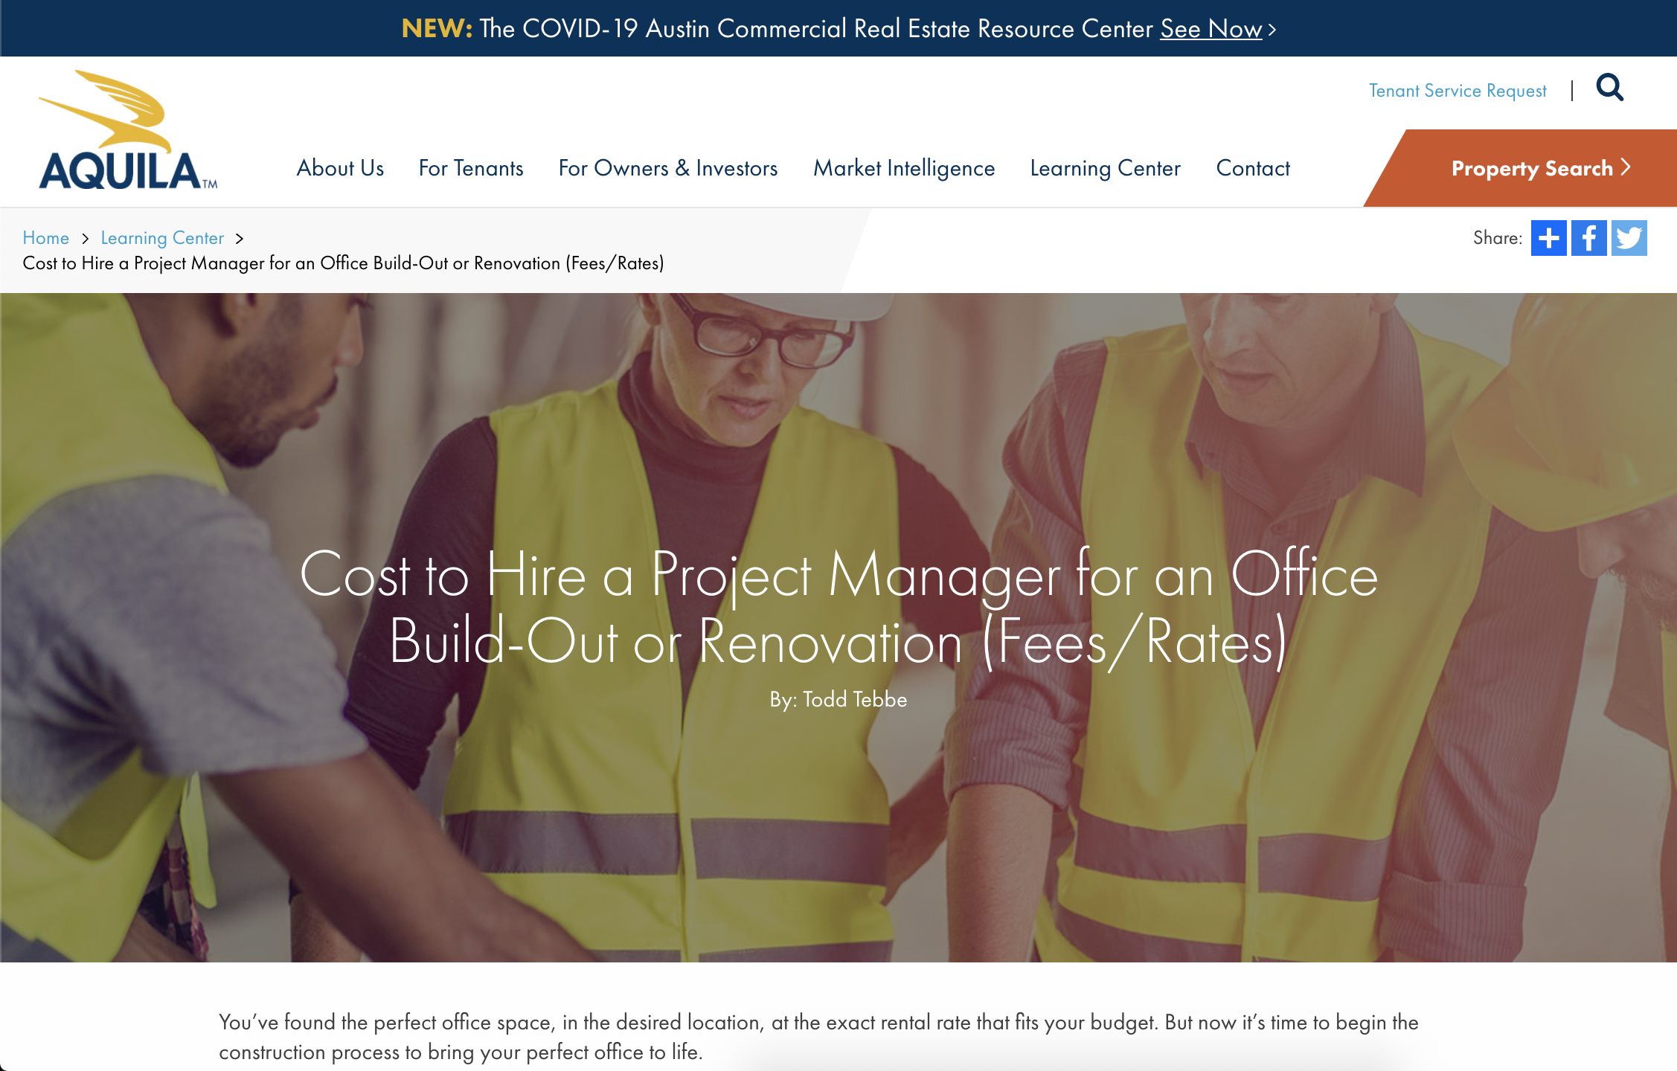This screenshot has height=1071, width=1677.
Task: Open the search magnifier icon
Action: pyautogui.click(x=1609, y=89)
